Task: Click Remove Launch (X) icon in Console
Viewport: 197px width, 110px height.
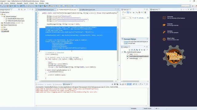Action: (x=115, y=84)
